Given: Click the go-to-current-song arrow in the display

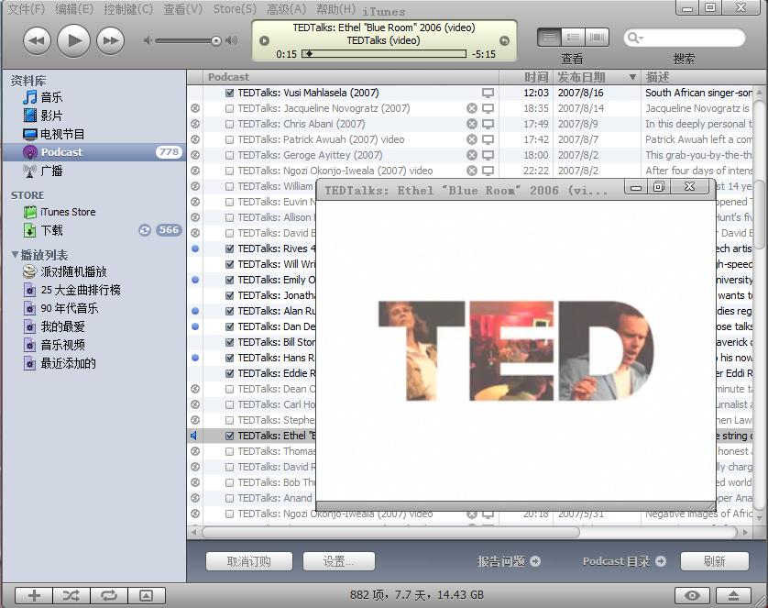Looking at the screenshot, I should click(504, 40).
